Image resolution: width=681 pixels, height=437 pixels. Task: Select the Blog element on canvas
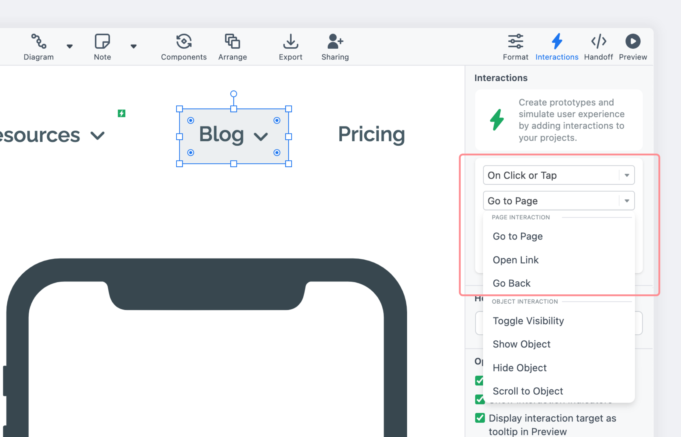pos(234,135)
